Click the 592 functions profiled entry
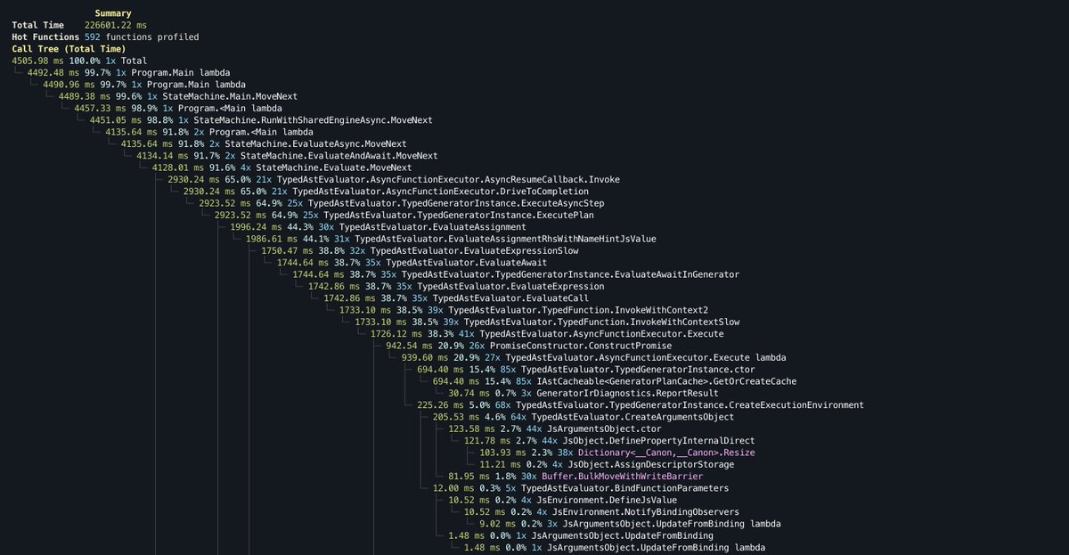The image size is (1069, 555). pos(142,37)
